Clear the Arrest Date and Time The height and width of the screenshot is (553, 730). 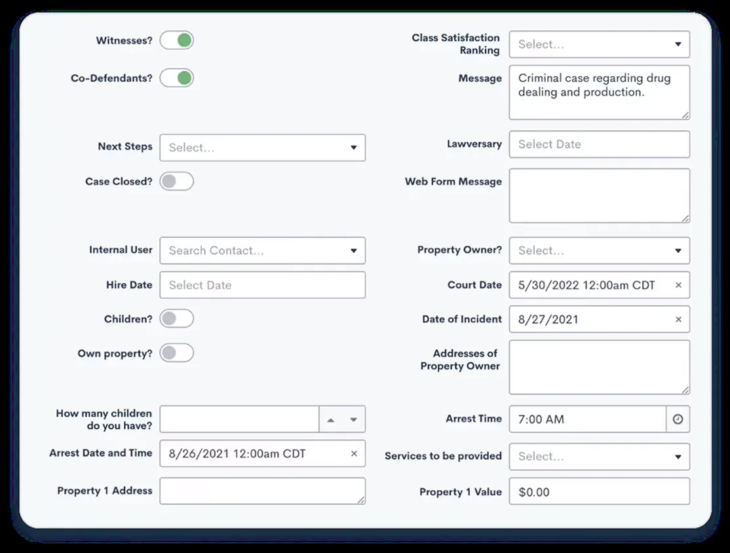point(353,453)
